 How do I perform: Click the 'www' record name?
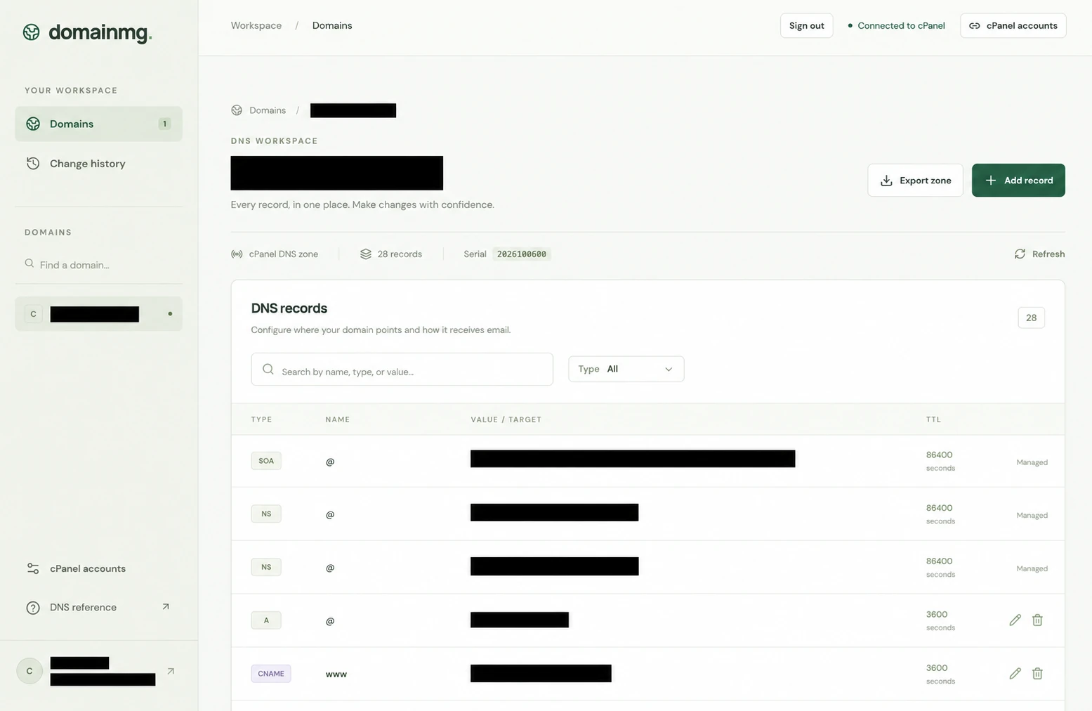point(336,674)
